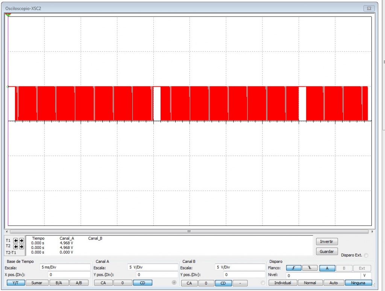
Task: Click the Disparo Nivel input field
Action: click(321, 275)
